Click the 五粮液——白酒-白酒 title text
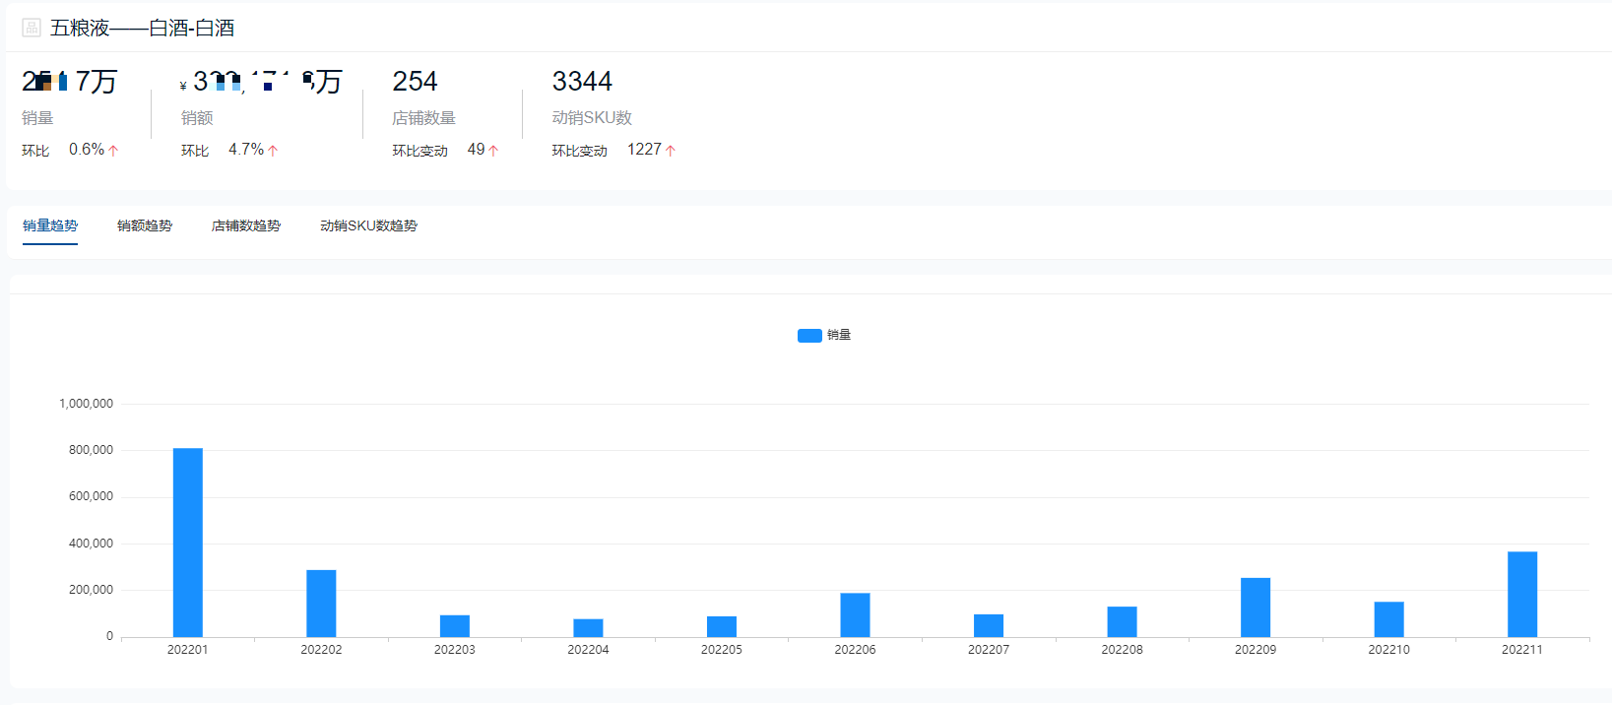1612x705 pixels. click(143, 28)
